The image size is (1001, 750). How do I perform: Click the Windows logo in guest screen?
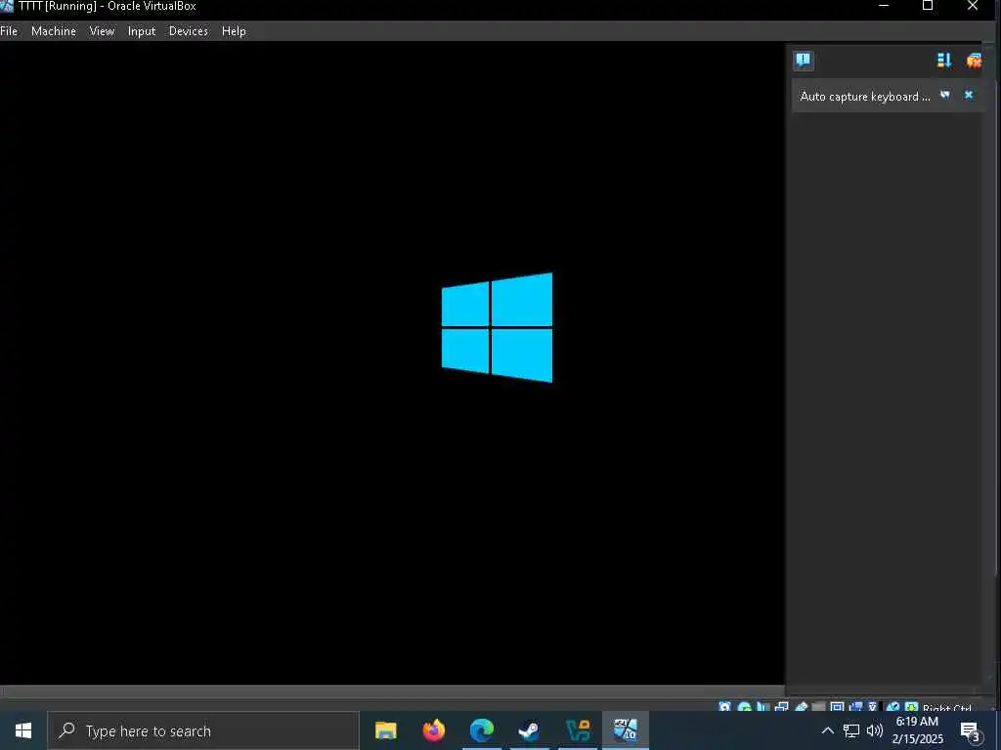(498, 327)
